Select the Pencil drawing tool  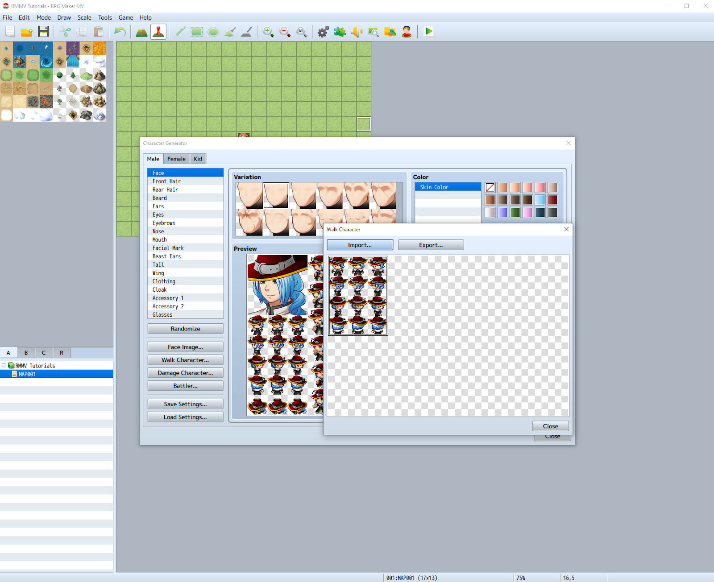click(x=180, y=32)
